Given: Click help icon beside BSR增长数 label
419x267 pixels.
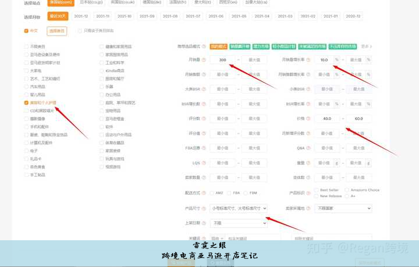Looking at the screenshot, I should click(x=204, y=104).
